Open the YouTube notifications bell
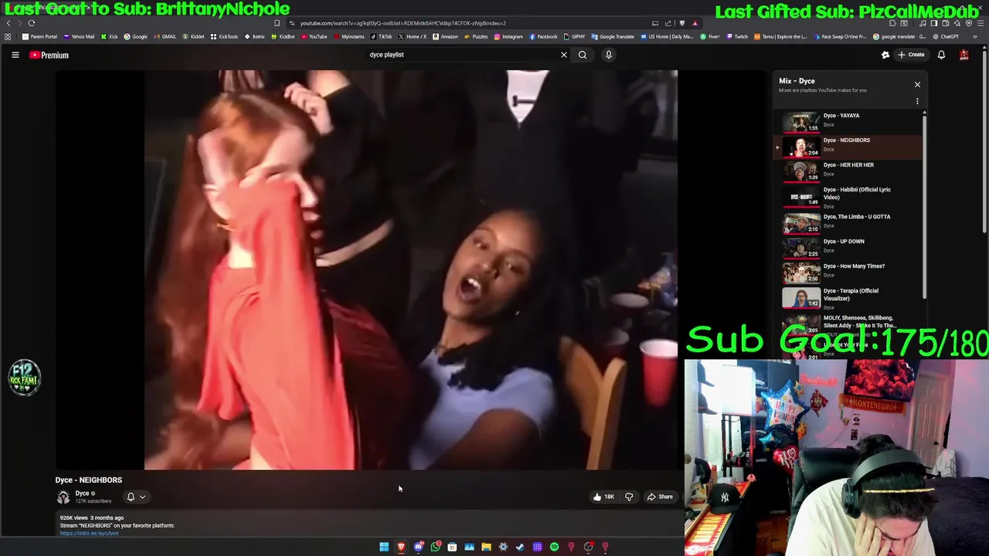 941,55
